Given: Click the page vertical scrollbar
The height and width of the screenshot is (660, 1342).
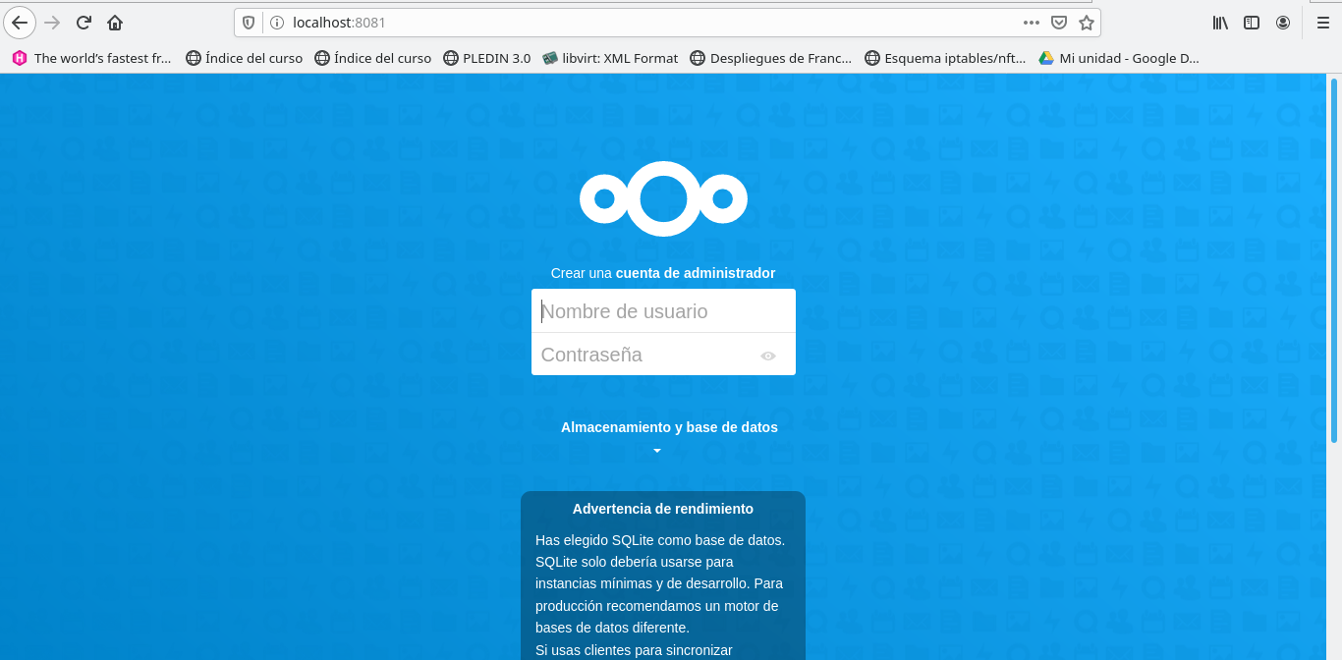Looking at the screenshot, I should 1334,260.
